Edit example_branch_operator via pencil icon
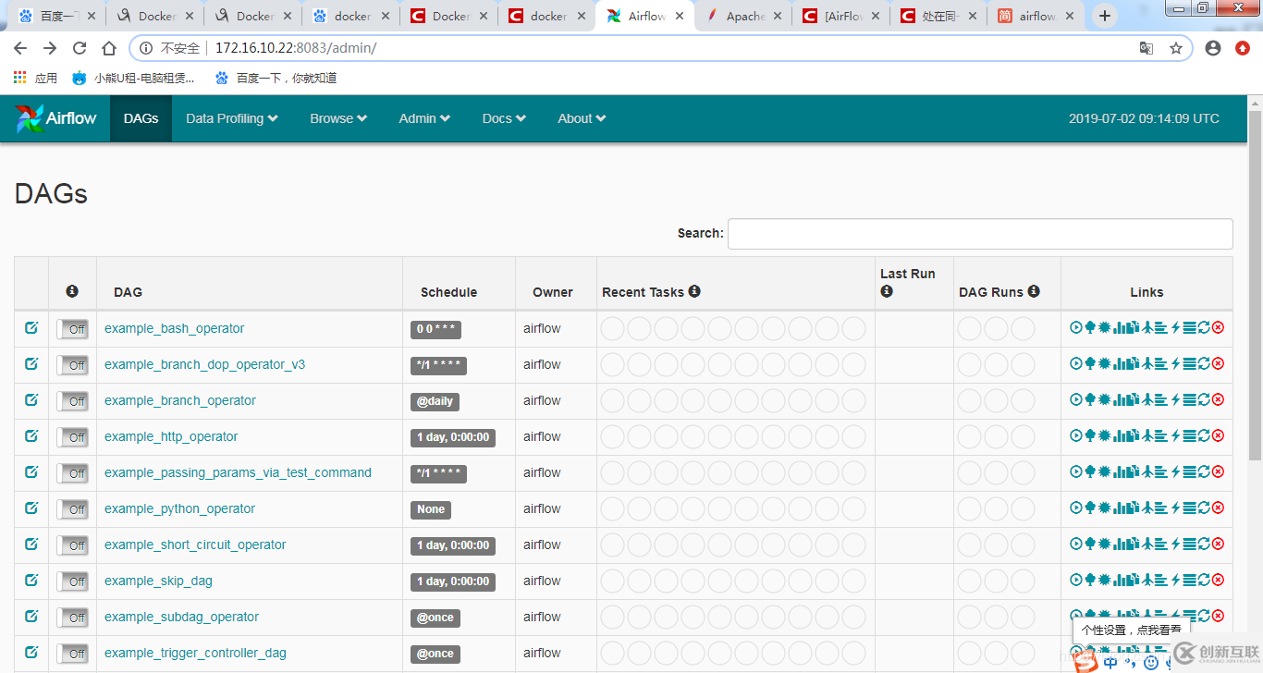This screenshot has width=1263, height=673. (31, 399)
